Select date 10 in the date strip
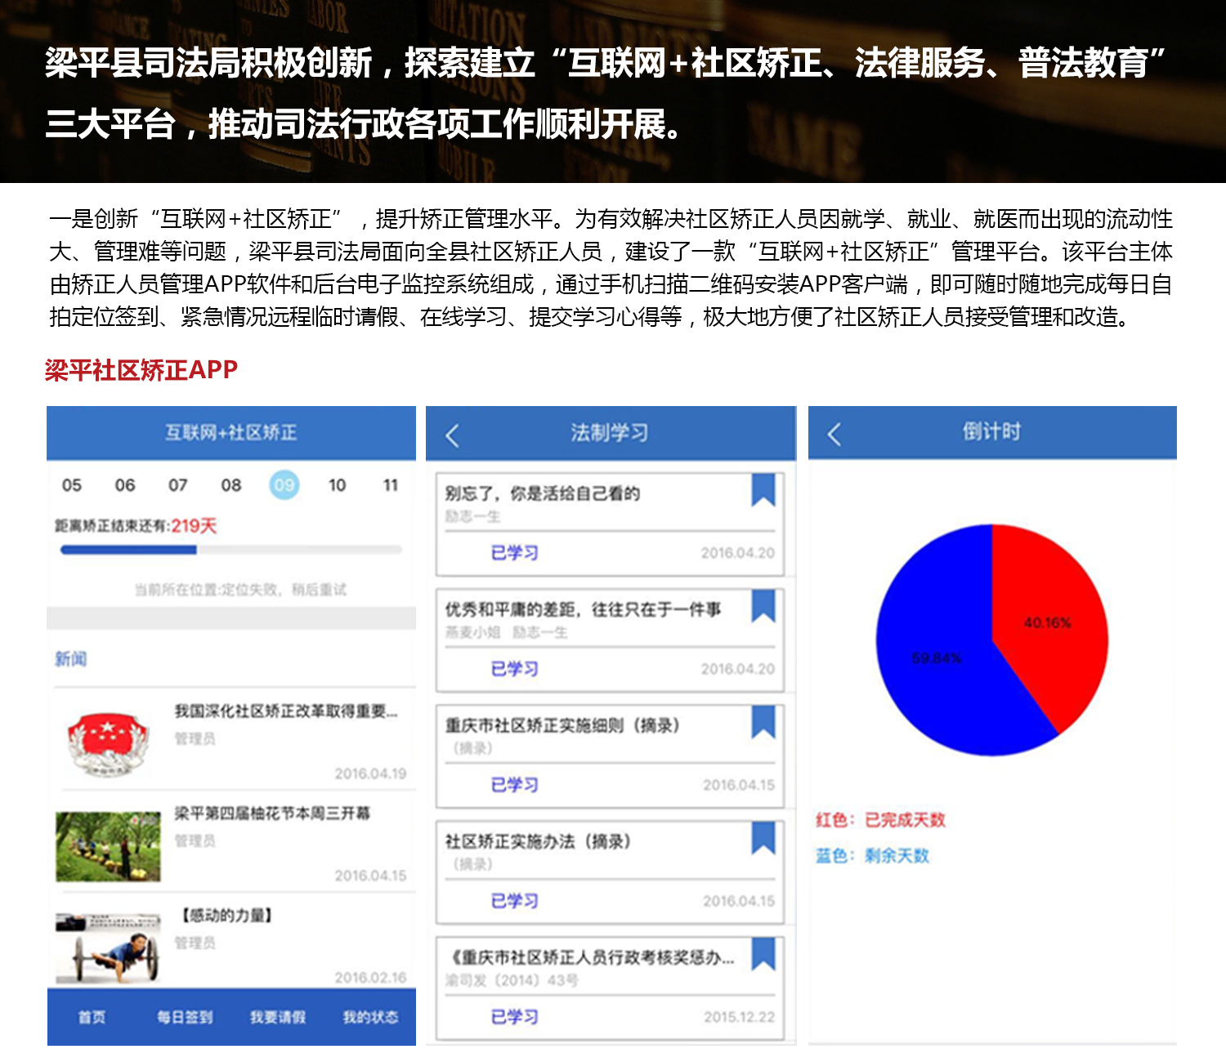Viewport: 1226px width, 1058px height. [337, 485]
